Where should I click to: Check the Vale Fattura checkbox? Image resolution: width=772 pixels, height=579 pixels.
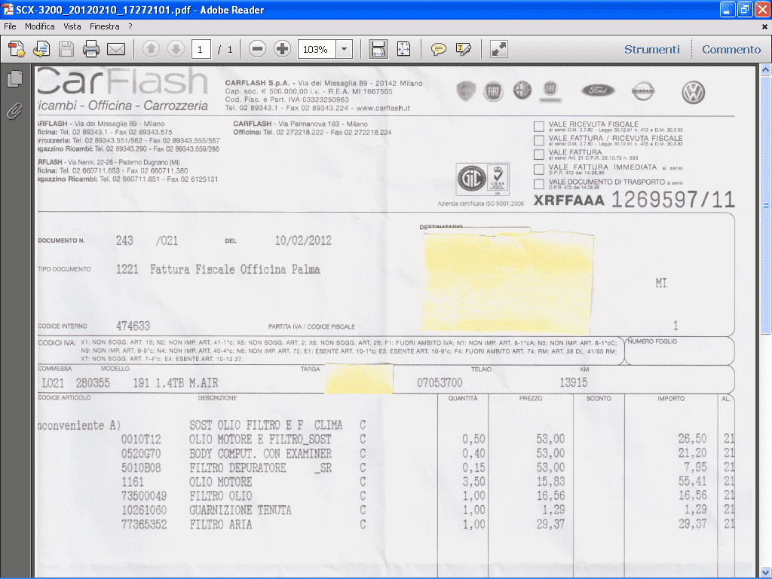[x=538, y=155]
